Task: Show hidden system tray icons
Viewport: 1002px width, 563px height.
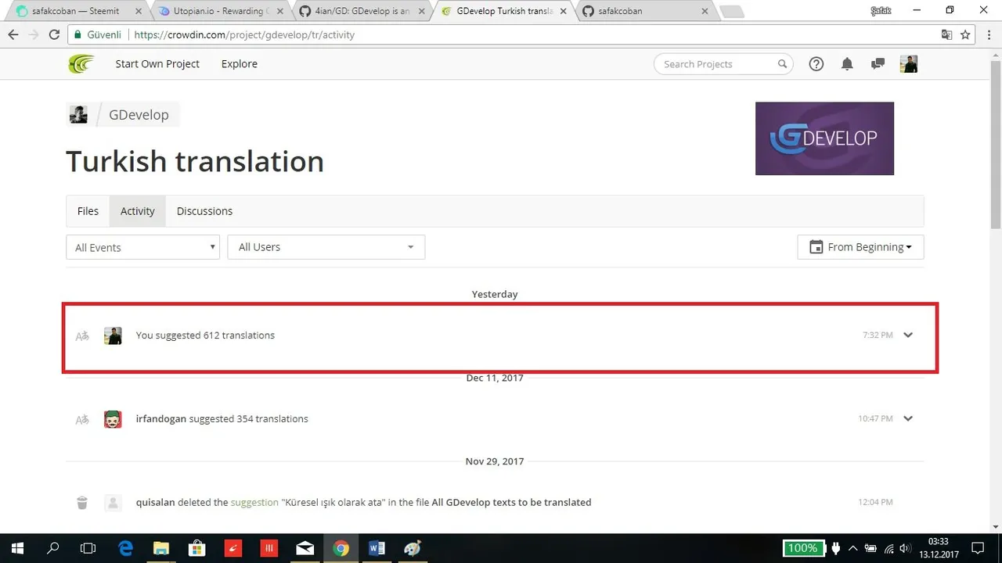Action: click(852, 548)
